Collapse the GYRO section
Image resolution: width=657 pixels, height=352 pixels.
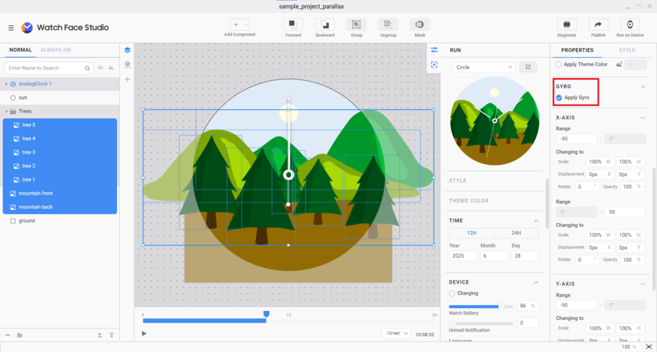point(643,87)
